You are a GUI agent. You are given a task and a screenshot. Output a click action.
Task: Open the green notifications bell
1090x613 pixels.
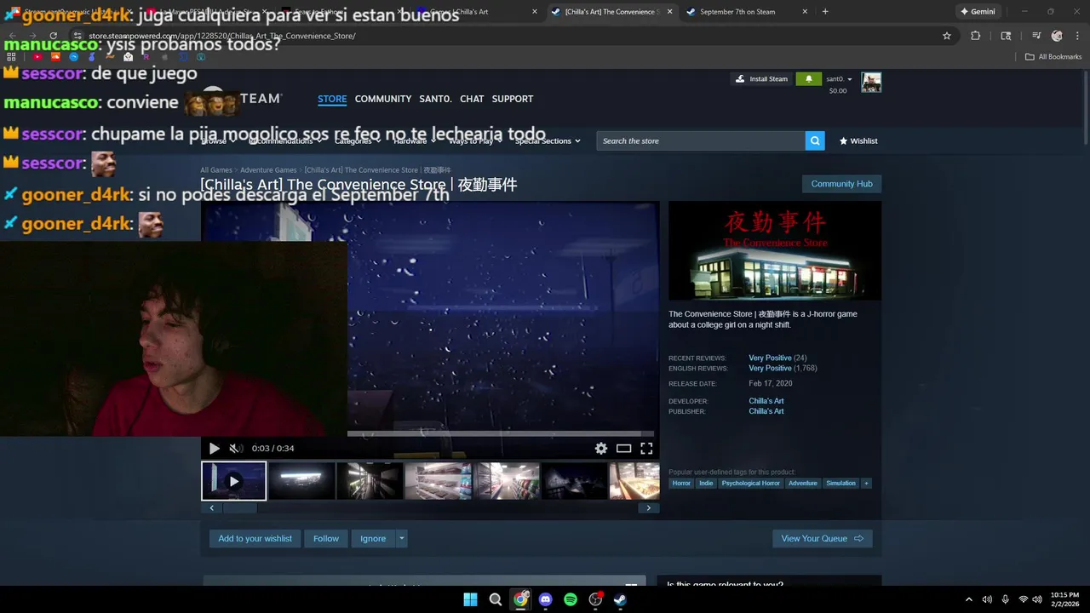809,79
